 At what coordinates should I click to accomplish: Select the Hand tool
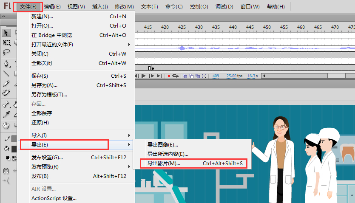coord(6,125)
